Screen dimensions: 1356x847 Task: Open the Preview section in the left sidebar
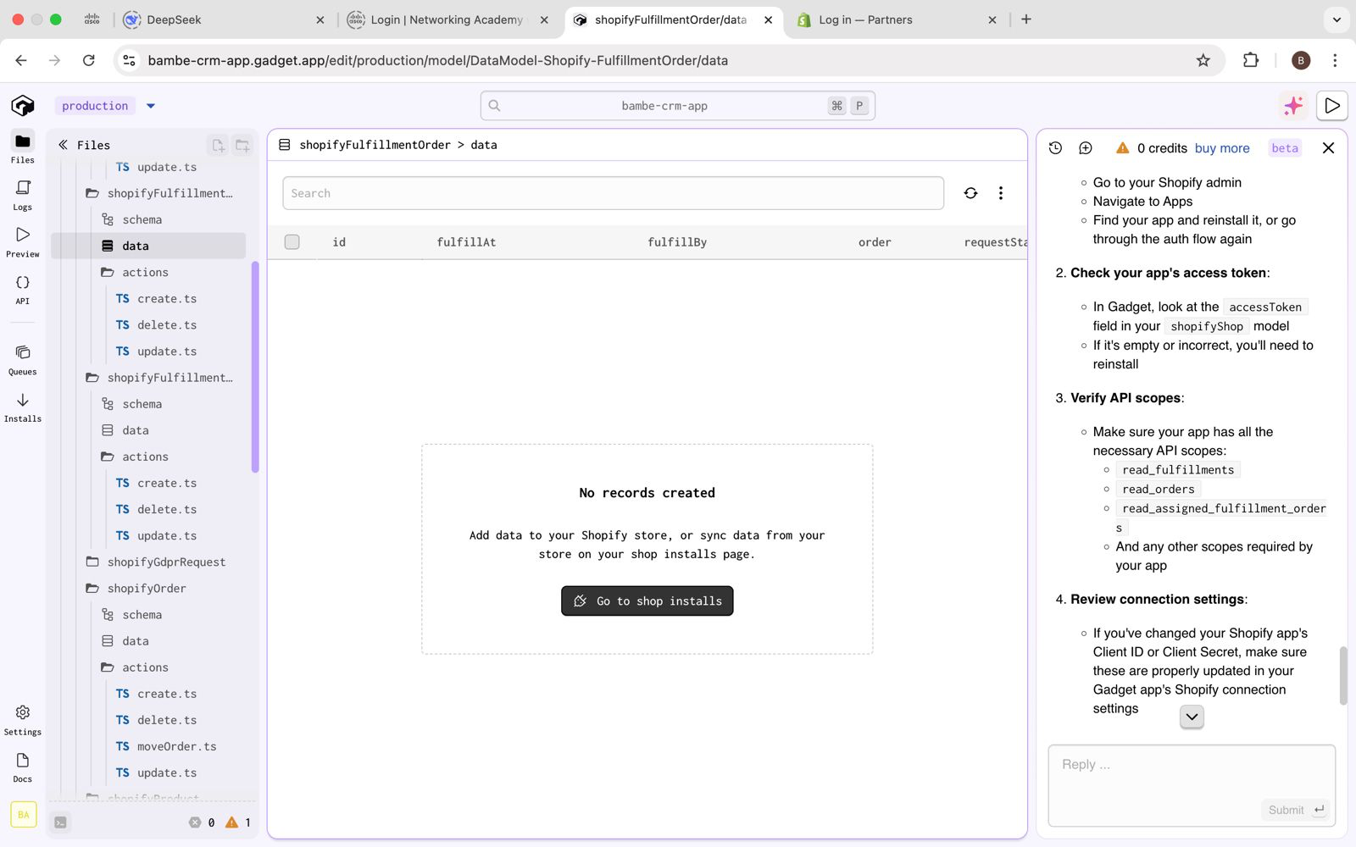click(23, 241)
